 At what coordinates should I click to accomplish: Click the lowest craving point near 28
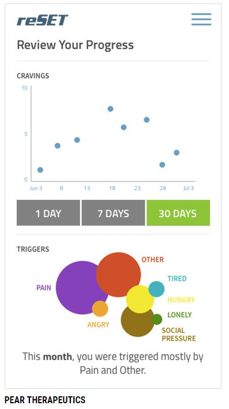[x=162, y=165]
